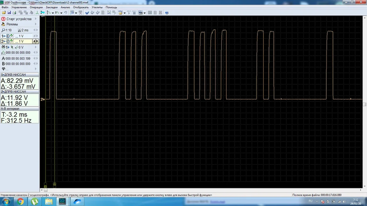Click the printer icon in the toolbar
This screenshot has height=206, width=367.
14,13
